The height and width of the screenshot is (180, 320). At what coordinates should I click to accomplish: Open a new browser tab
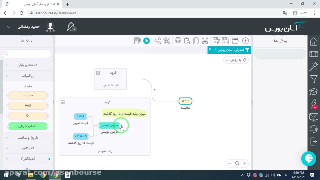point(67,4)
